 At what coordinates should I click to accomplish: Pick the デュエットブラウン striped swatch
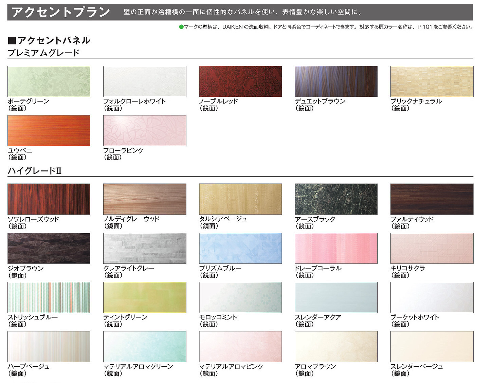(x=336, y=81)
